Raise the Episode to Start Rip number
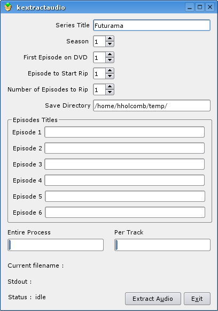Viewport: 218px width, 311px height. click(110, 71)
